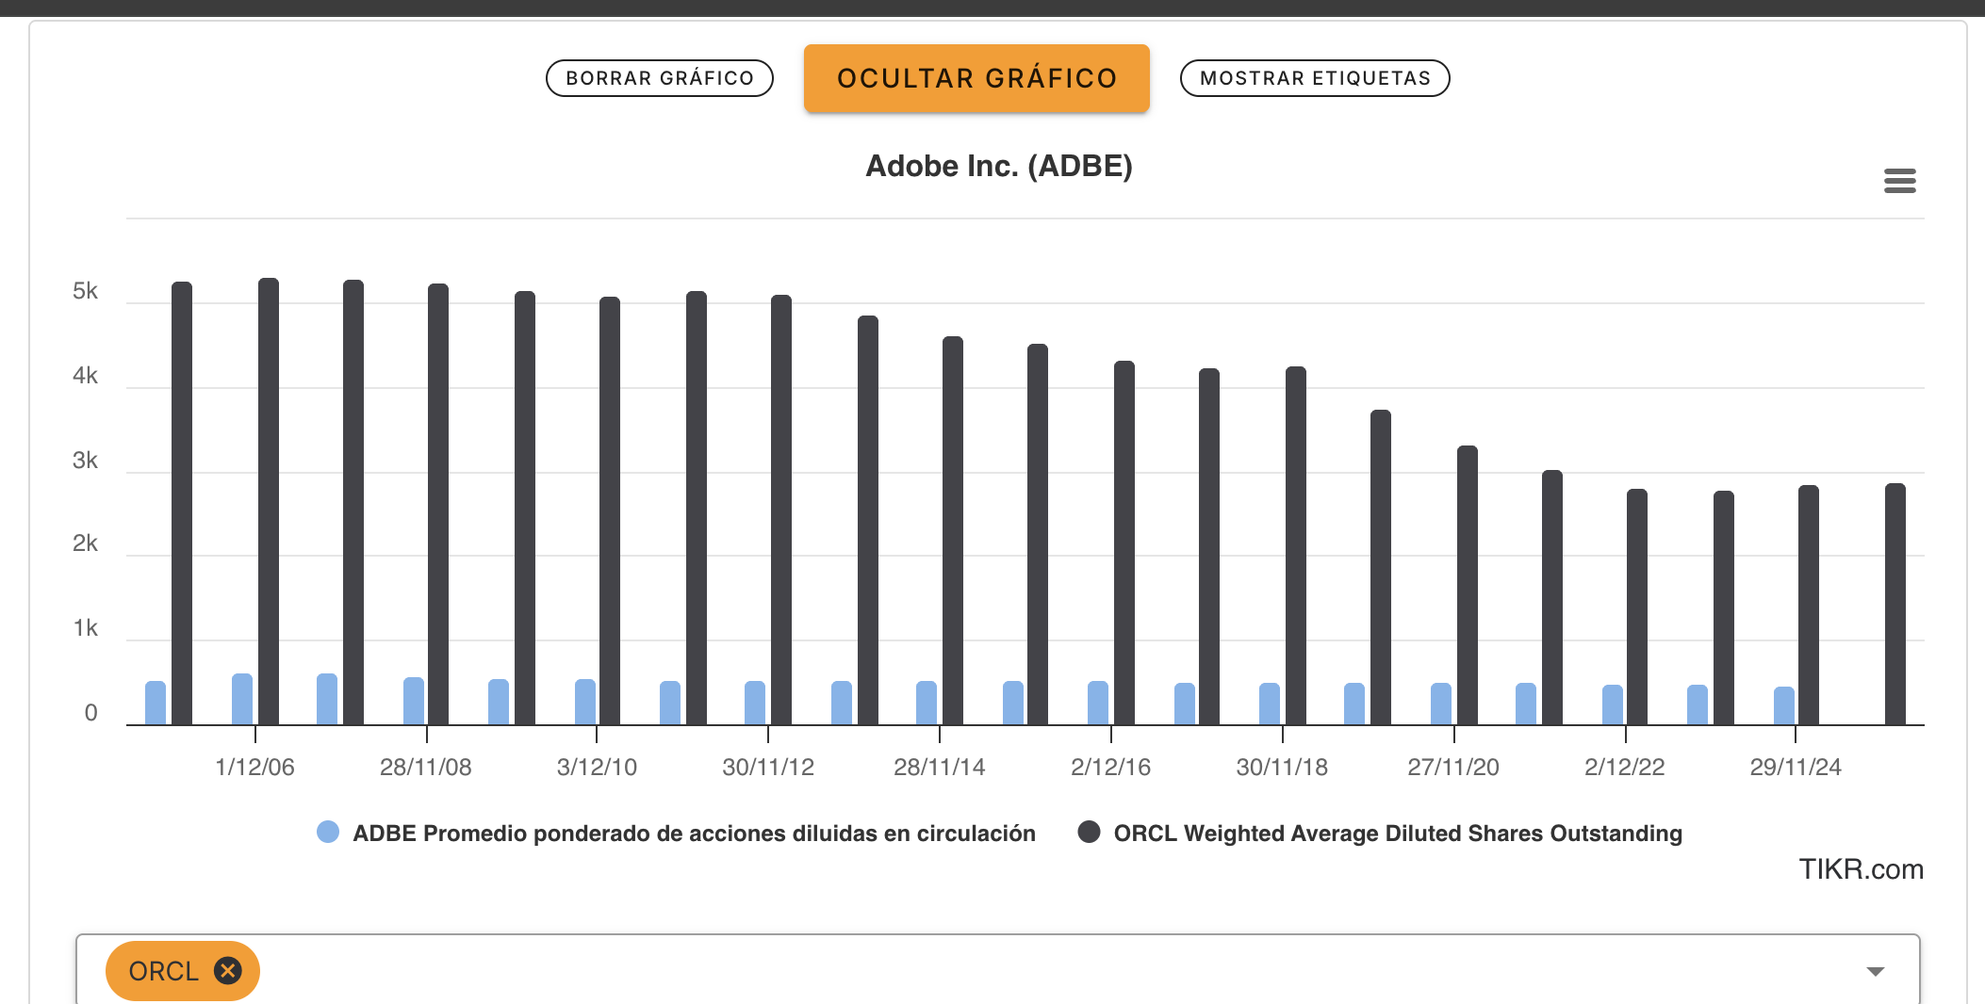Click the 5k y-axis label
This screenshot has width=1985, height=1004.
coord(85,291)
